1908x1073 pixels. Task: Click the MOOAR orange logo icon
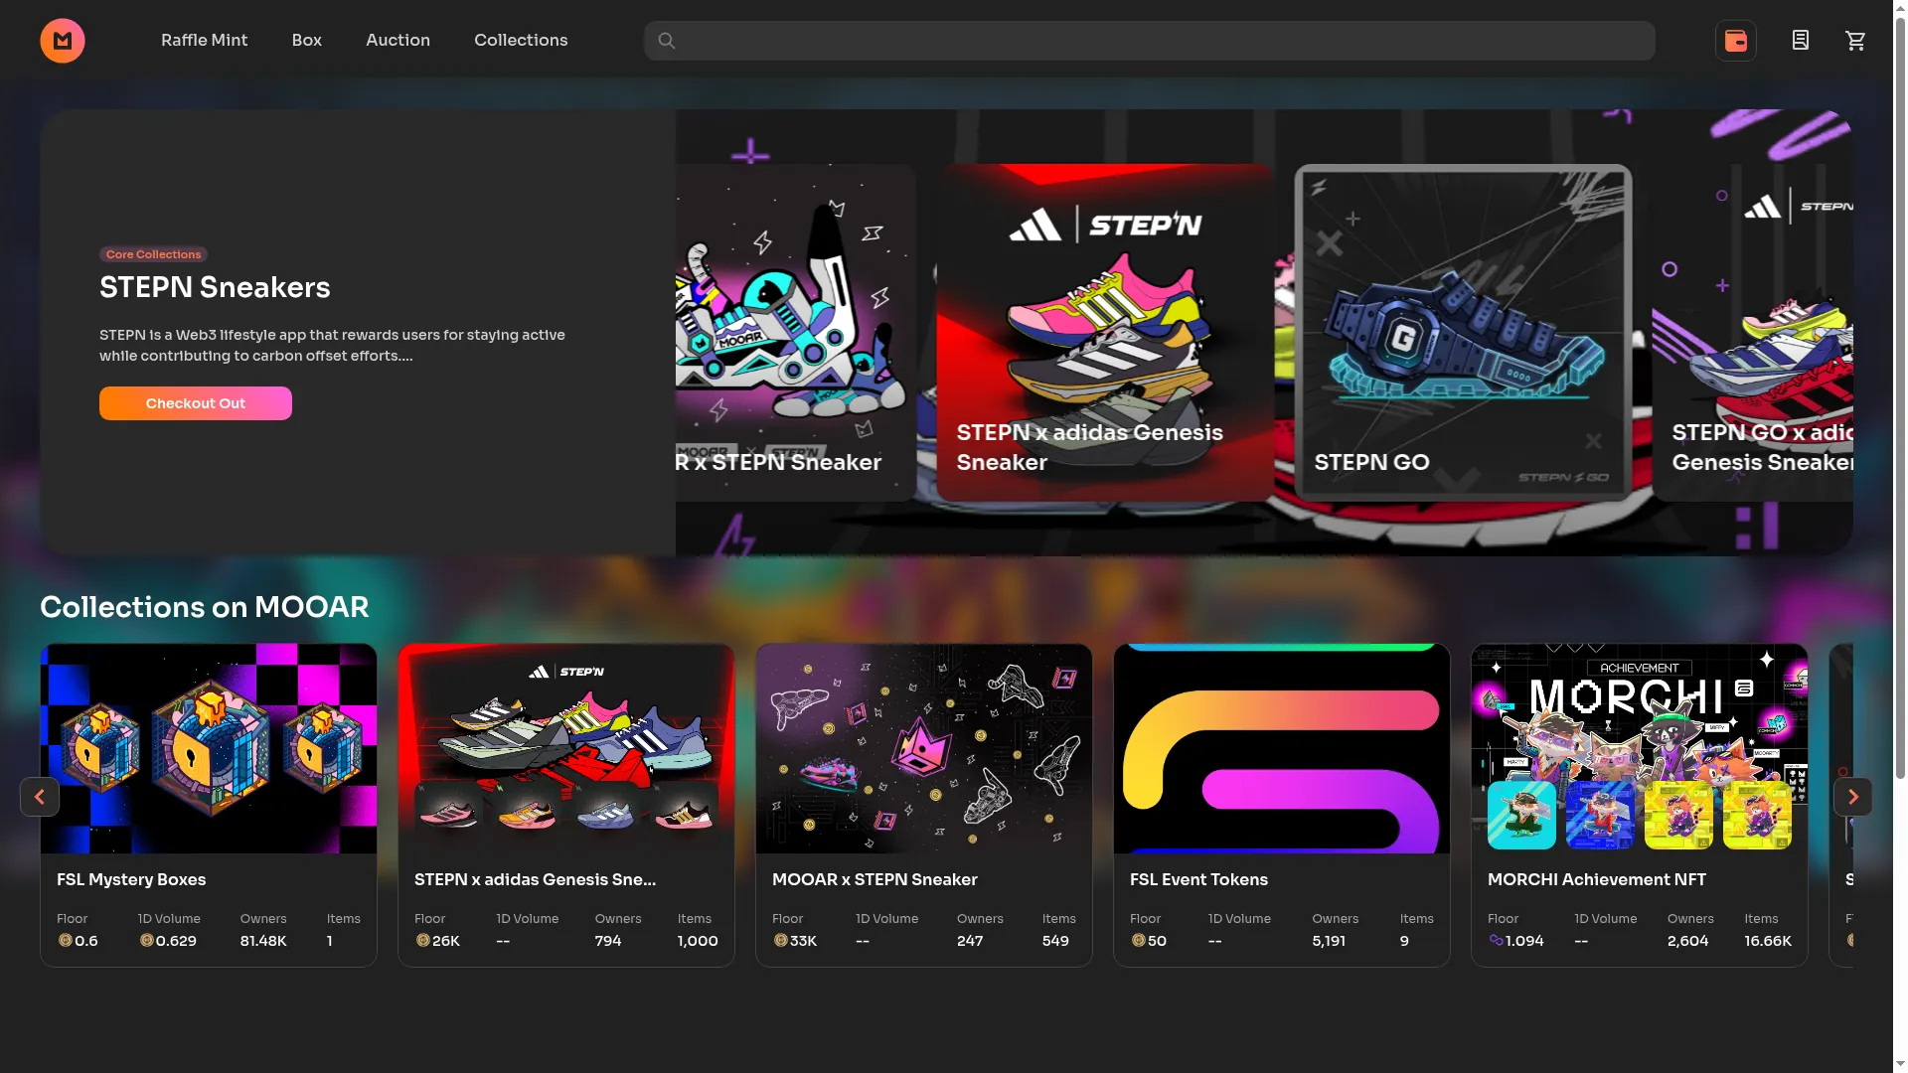pyautogui.click(x=63, y=41)
